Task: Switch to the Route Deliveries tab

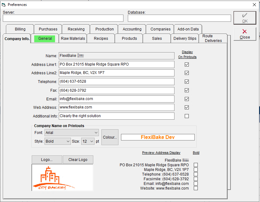Action: (213, 38)
